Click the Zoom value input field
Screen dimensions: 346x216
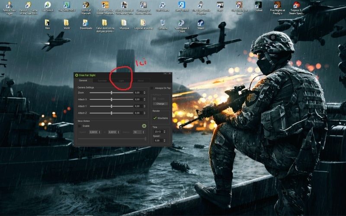point(138,93)
